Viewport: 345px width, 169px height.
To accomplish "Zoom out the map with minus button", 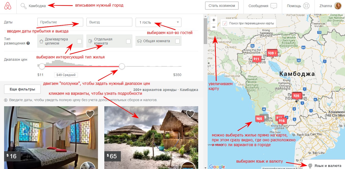I will pyautogui.click(x=214, y=27).
